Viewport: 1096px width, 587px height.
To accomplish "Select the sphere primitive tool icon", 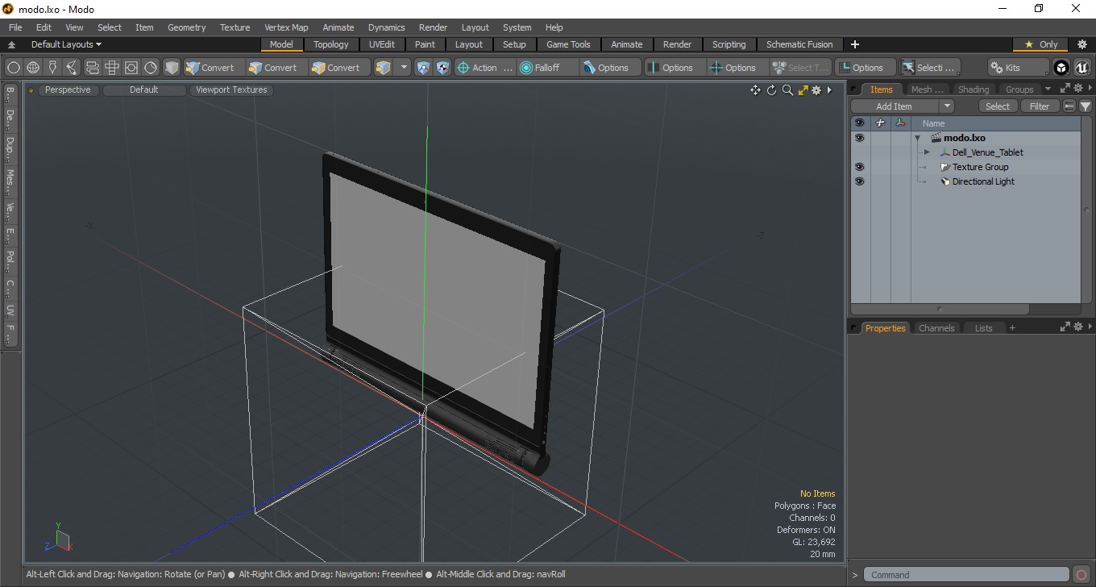I will [x=14, y=68].
